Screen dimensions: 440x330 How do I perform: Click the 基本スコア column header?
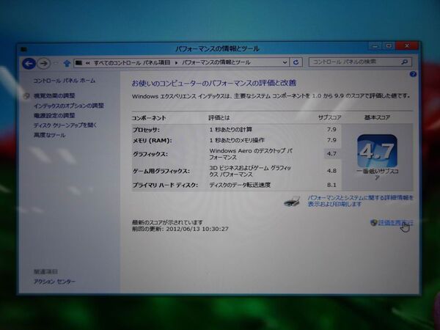pos(377,117)
